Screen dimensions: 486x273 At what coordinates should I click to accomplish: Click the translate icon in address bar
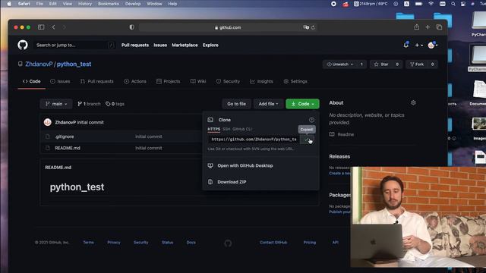pyautogui.click(x=306, y=27)
